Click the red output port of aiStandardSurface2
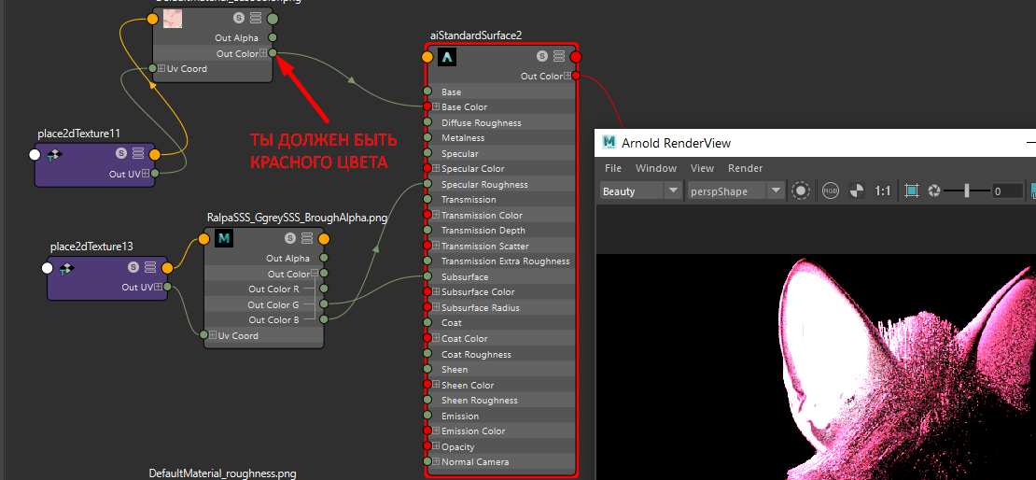1036x480 pixels. (x=576, y=57)
